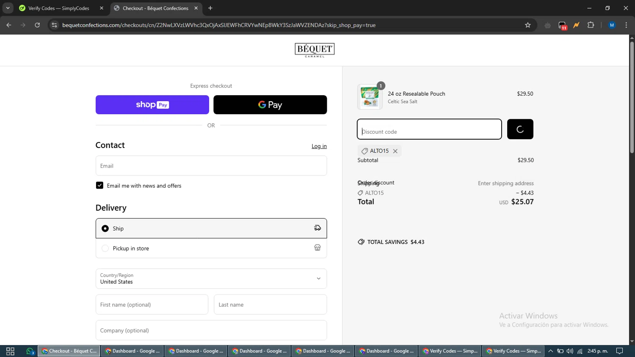Click the Celtic Sea Salt variant text
The width and height of the screenshot is (635, 357).
tap(403, 102)
